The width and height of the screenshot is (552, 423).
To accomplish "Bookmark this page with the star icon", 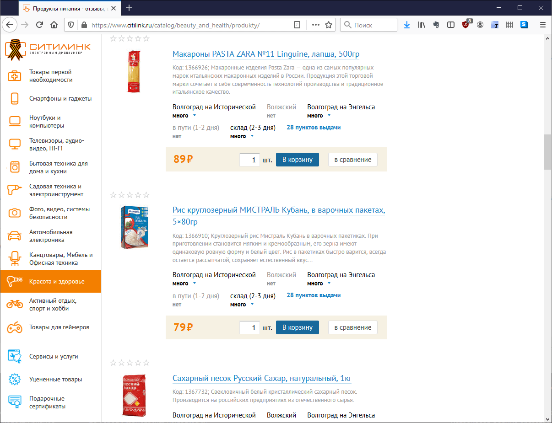I will pyautogui.click(x=329, y=25).
